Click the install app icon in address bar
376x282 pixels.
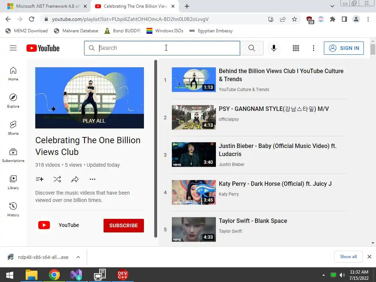coord(271,19)
